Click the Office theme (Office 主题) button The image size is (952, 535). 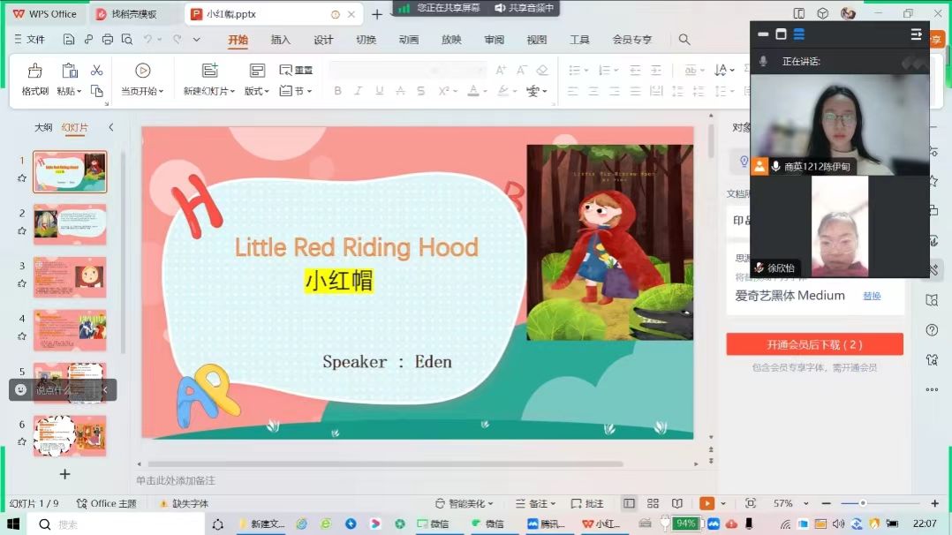106,503
